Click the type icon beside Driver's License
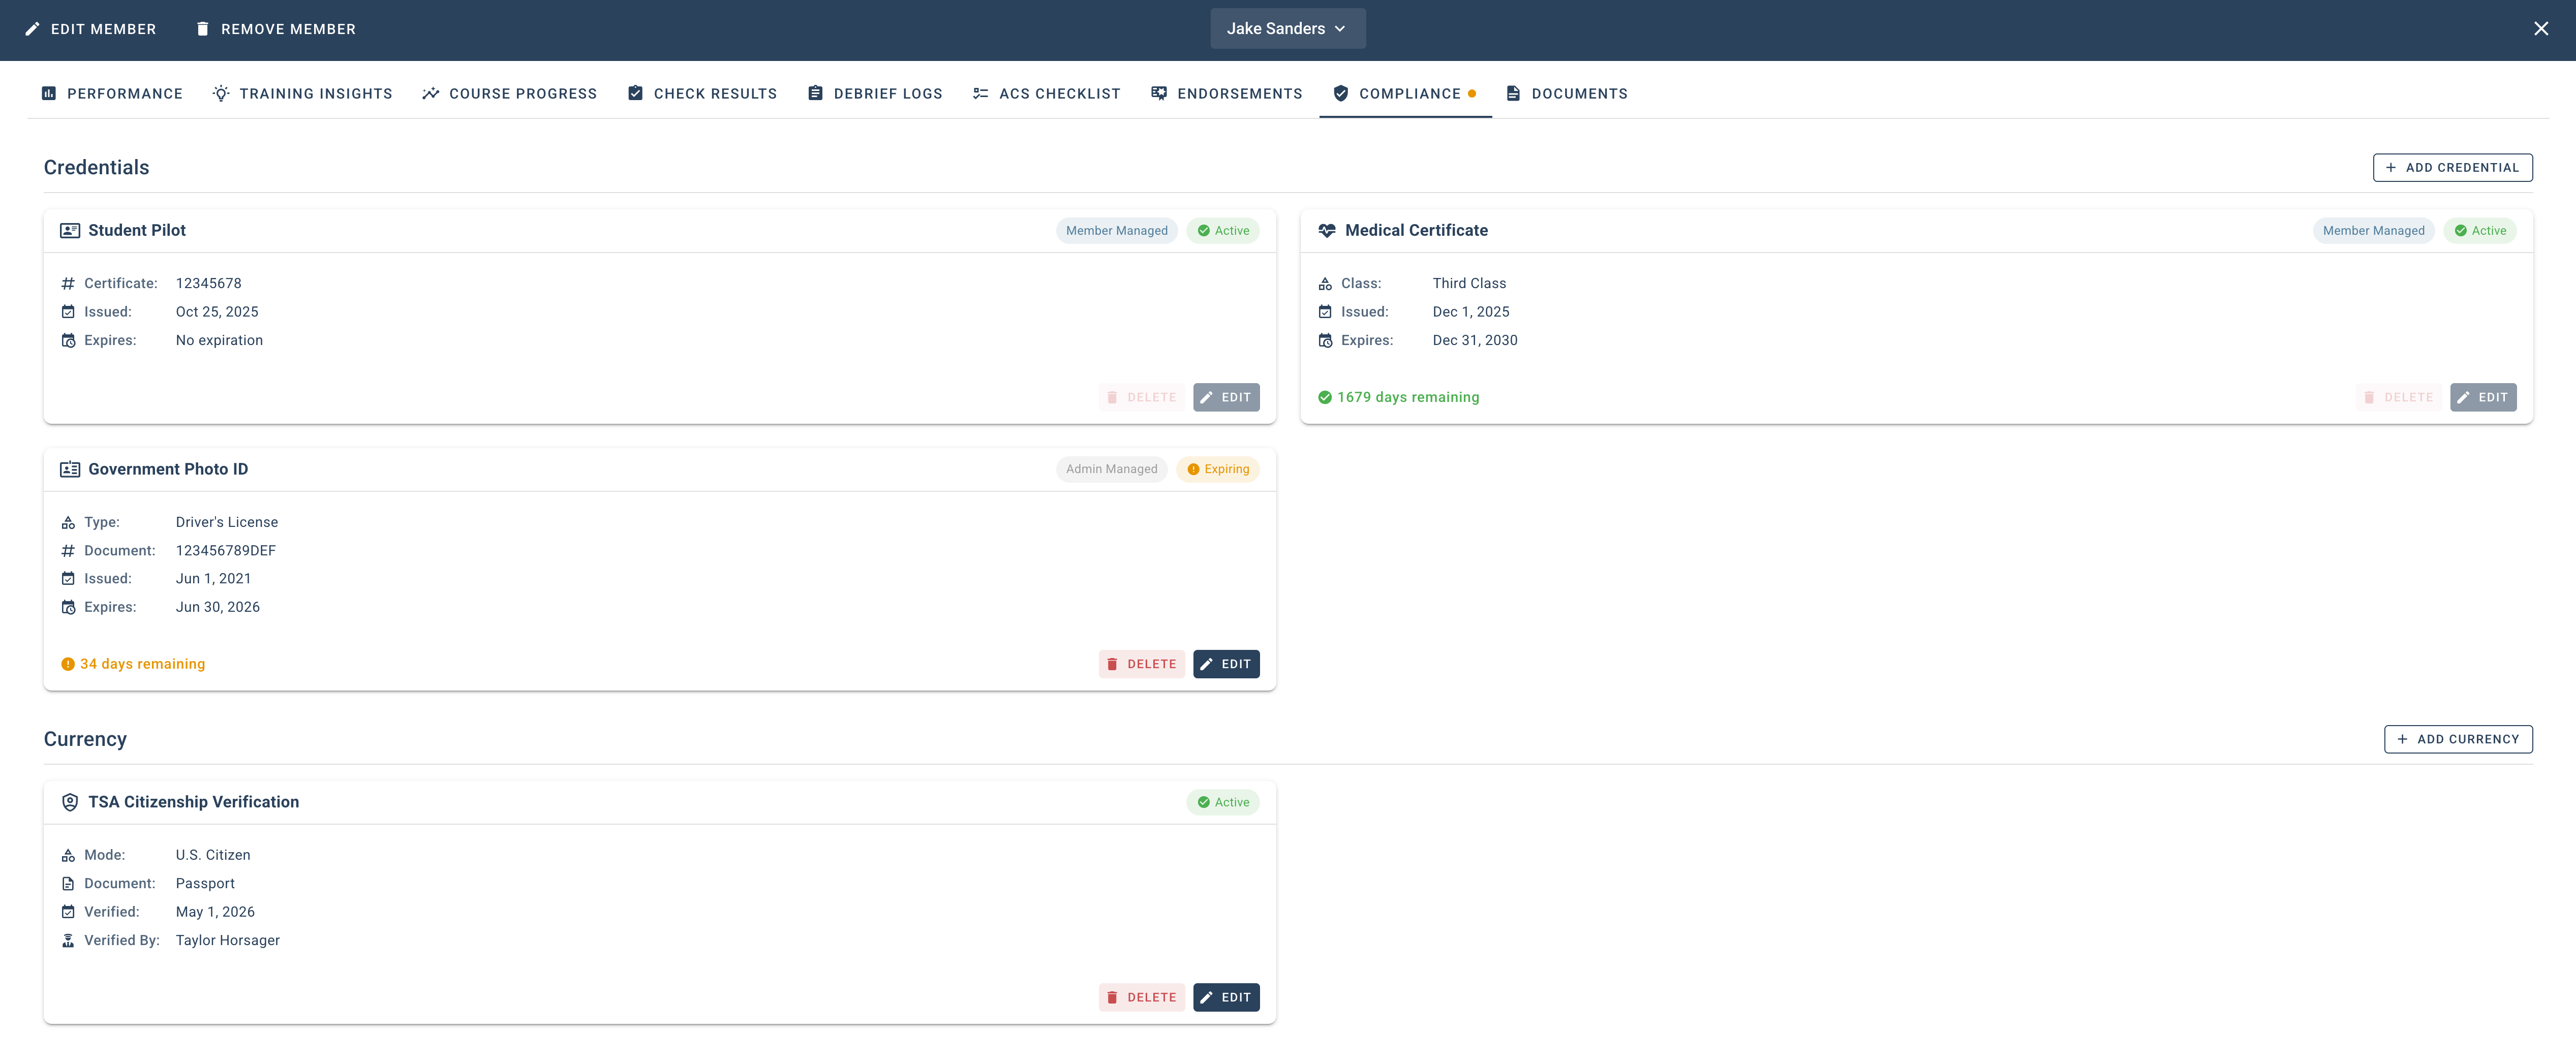This screenshot has width=2576, height=1064. click(x=68, y=523)
